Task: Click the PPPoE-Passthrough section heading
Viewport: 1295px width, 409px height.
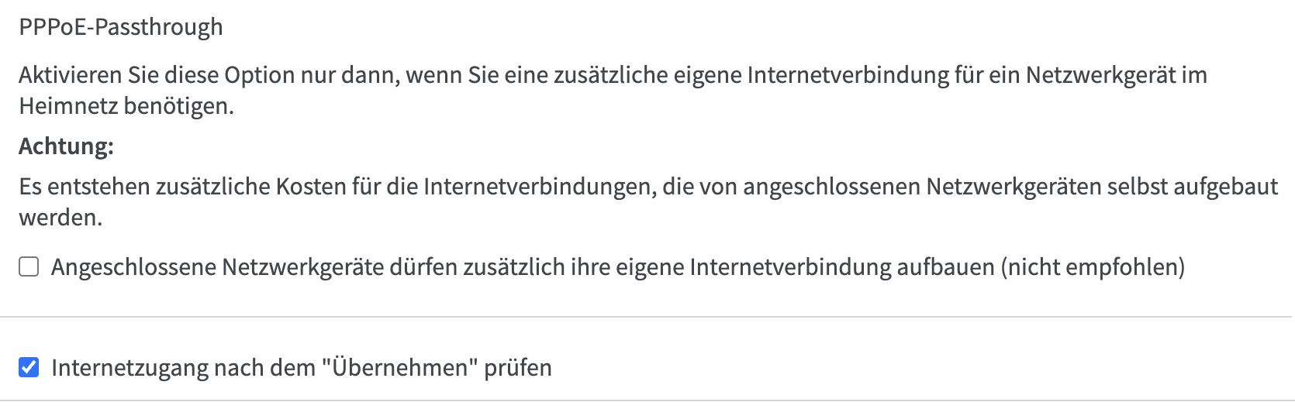Action: pyautogui.click(x=121, y=27)
